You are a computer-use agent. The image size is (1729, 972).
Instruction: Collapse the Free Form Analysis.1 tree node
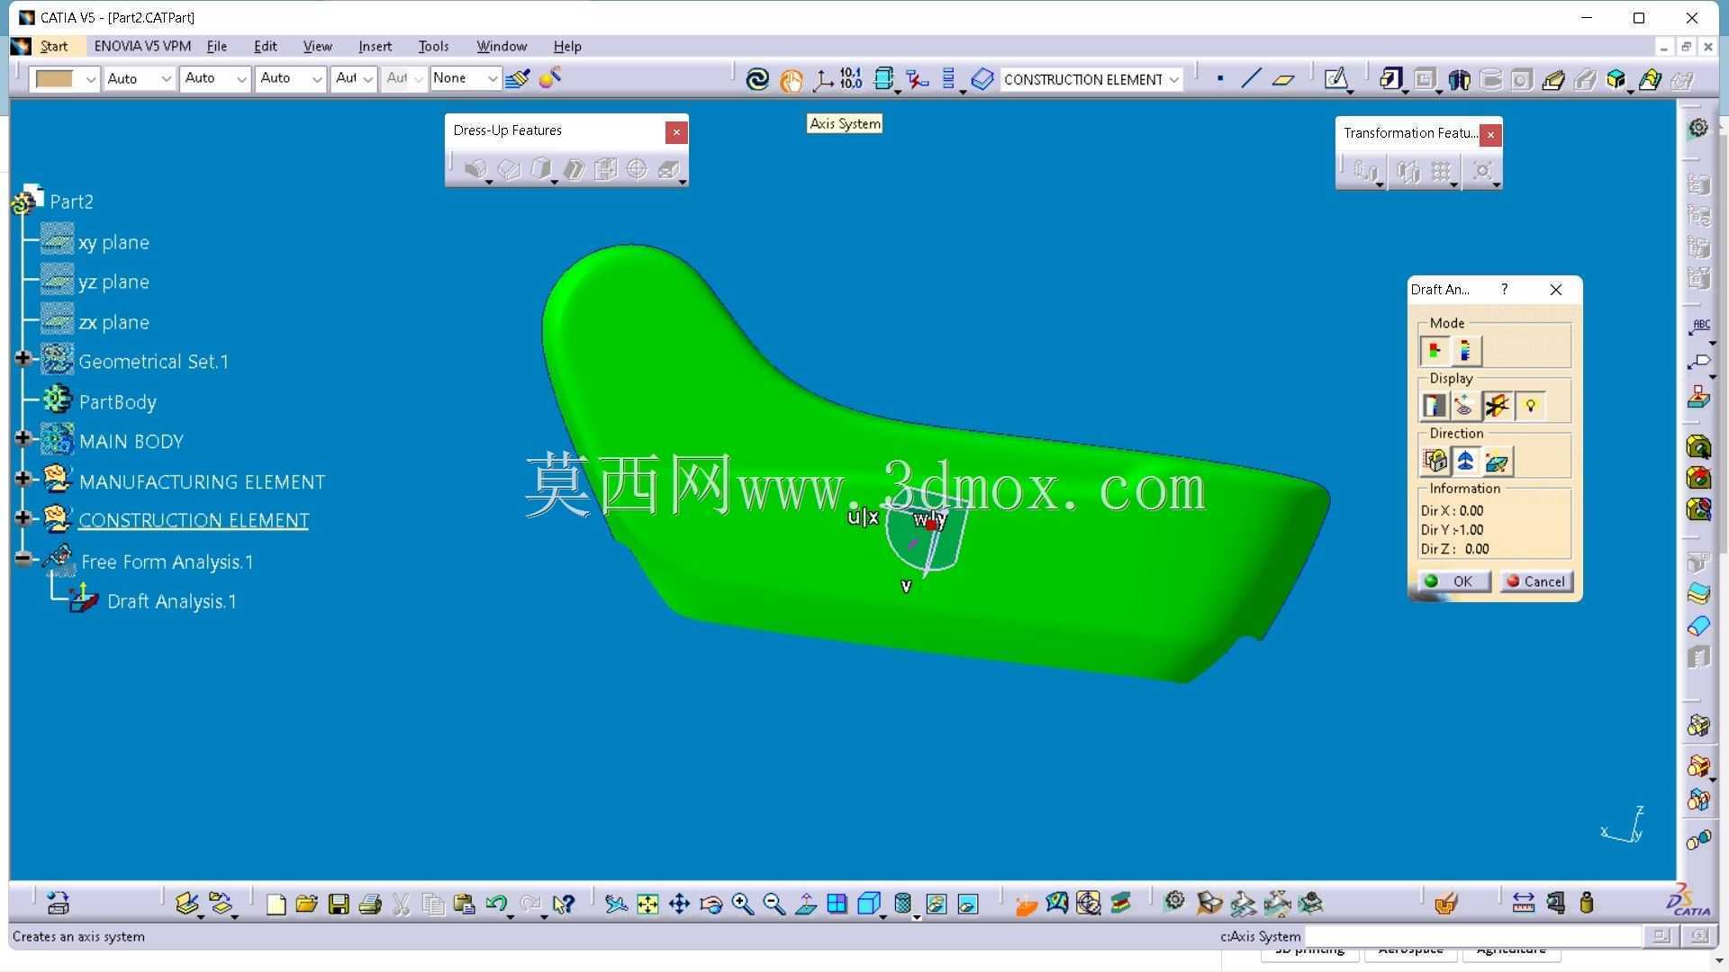(23, 559)
